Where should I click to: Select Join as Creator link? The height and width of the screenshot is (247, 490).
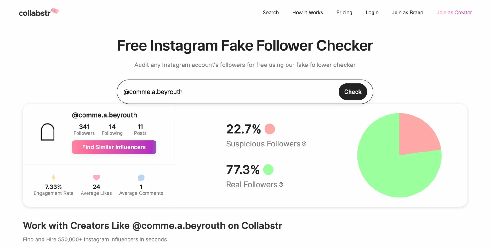pos(454,13)
